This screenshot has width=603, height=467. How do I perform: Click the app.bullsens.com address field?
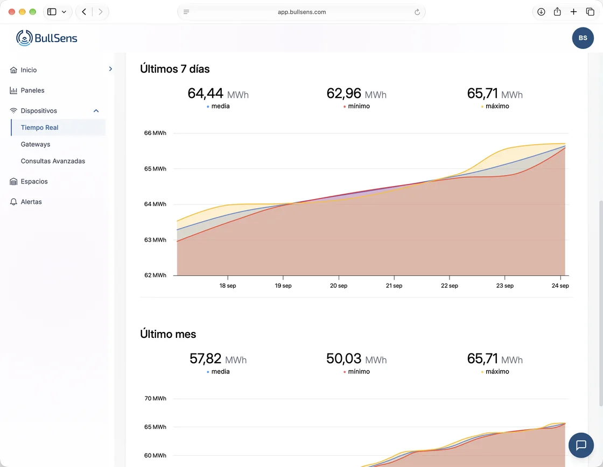(x=301, y=12)
